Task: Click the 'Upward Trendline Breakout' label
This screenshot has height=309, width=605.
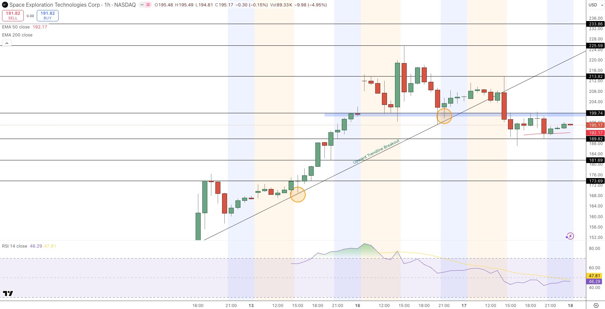Action: (x=376, y=152)
